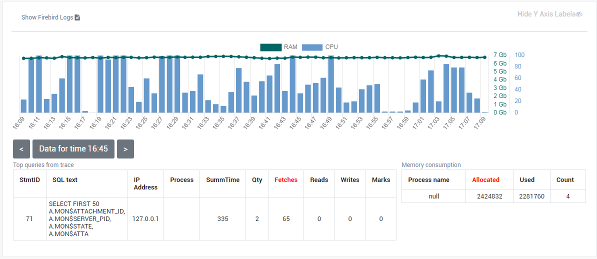Image resolution: width=597 pixels, height=259 pixels.
Task: Click the Process name column header
Action: (x=433, y=180)
